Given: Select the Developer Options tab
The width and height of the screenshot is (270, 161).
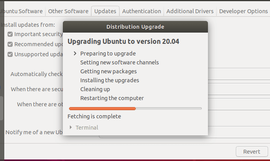Looking at the screenshot, I should 243,11.
